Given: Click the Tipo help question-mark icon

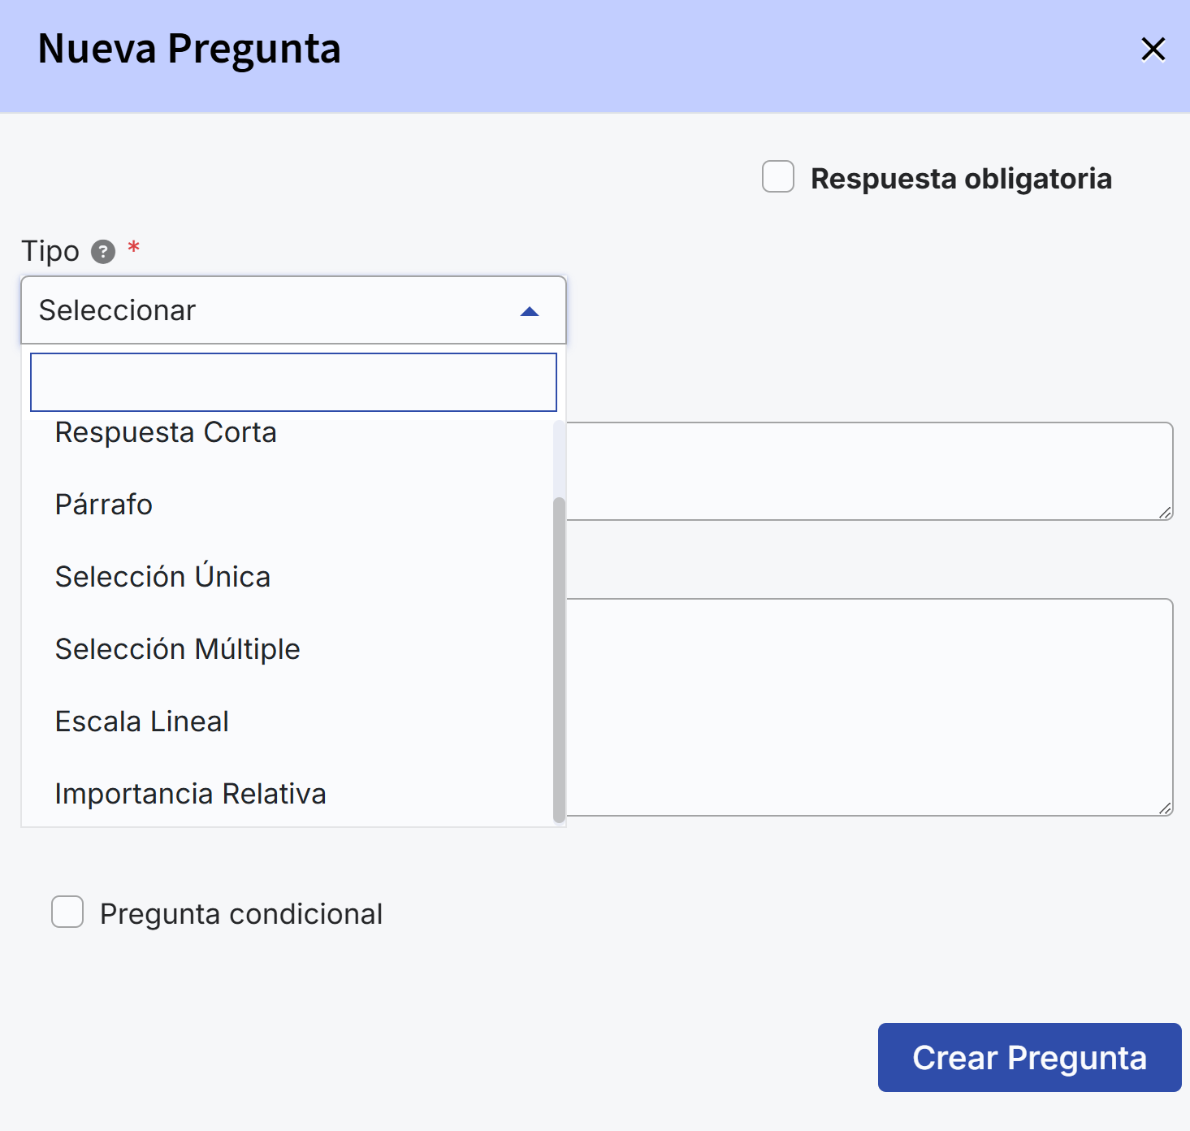Looking at the screenshot, I should point(103,252).
